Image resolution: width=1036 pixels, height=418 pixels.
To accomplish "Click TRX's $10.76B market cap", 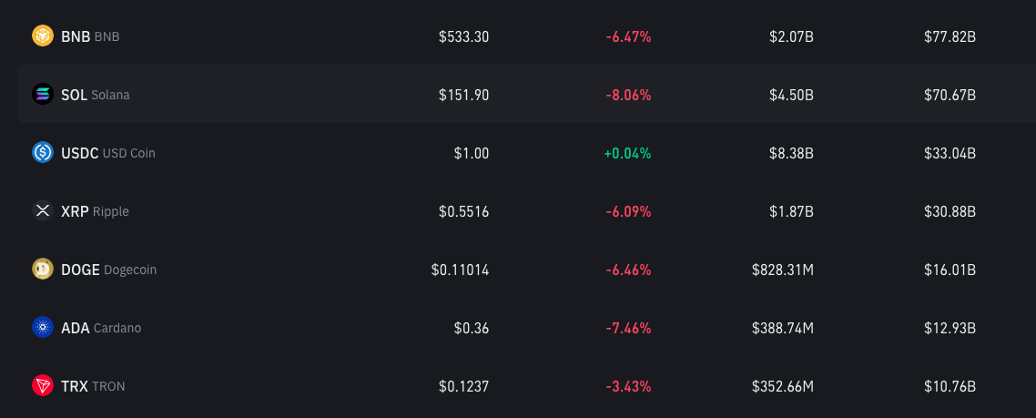I will tap(950, 386).
